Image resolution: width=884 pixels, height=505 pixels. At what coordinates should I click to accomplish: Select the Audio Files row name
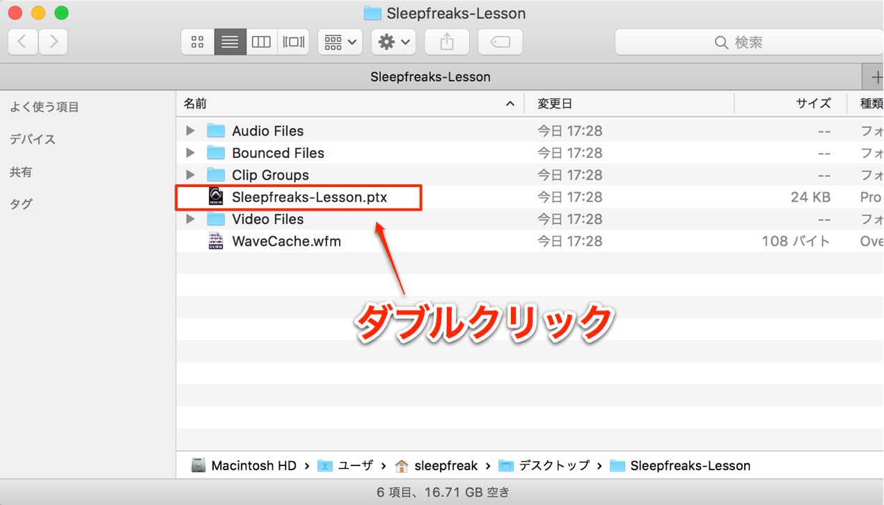click(x=268, y=131)
